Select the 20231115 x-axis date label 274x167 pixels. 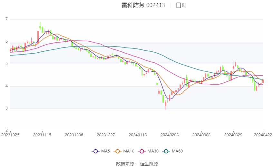tap(42, 135)
